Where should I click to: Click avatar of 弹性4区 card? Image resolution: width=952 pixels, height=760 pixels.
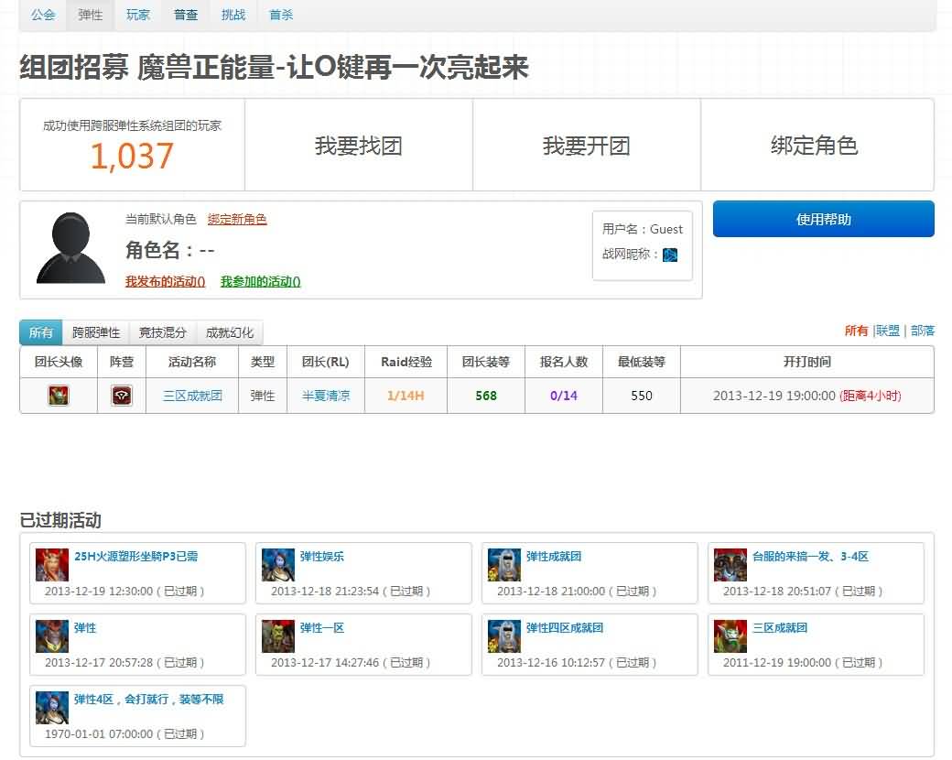(x=52, y=708)
